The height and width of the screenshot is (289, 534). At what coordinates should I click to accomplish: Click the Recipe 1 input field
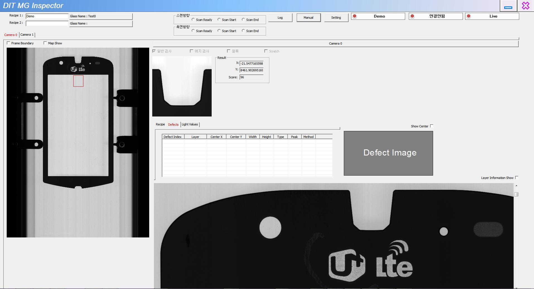click(47, 16)
